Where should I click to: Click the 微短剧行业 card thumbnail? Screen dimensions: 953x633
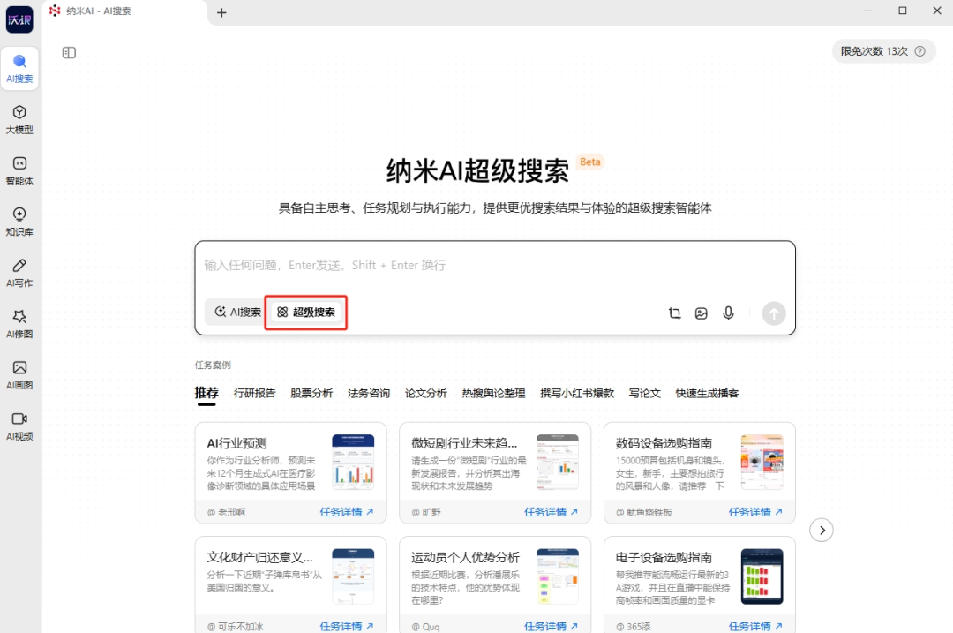558,462
